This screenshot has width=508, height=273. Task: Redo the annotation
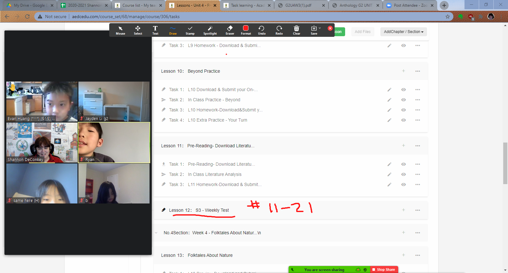[279, 30]
